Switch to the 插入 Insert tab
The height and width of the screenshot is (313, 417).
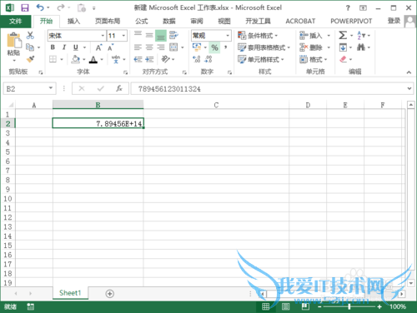[73, 21]
